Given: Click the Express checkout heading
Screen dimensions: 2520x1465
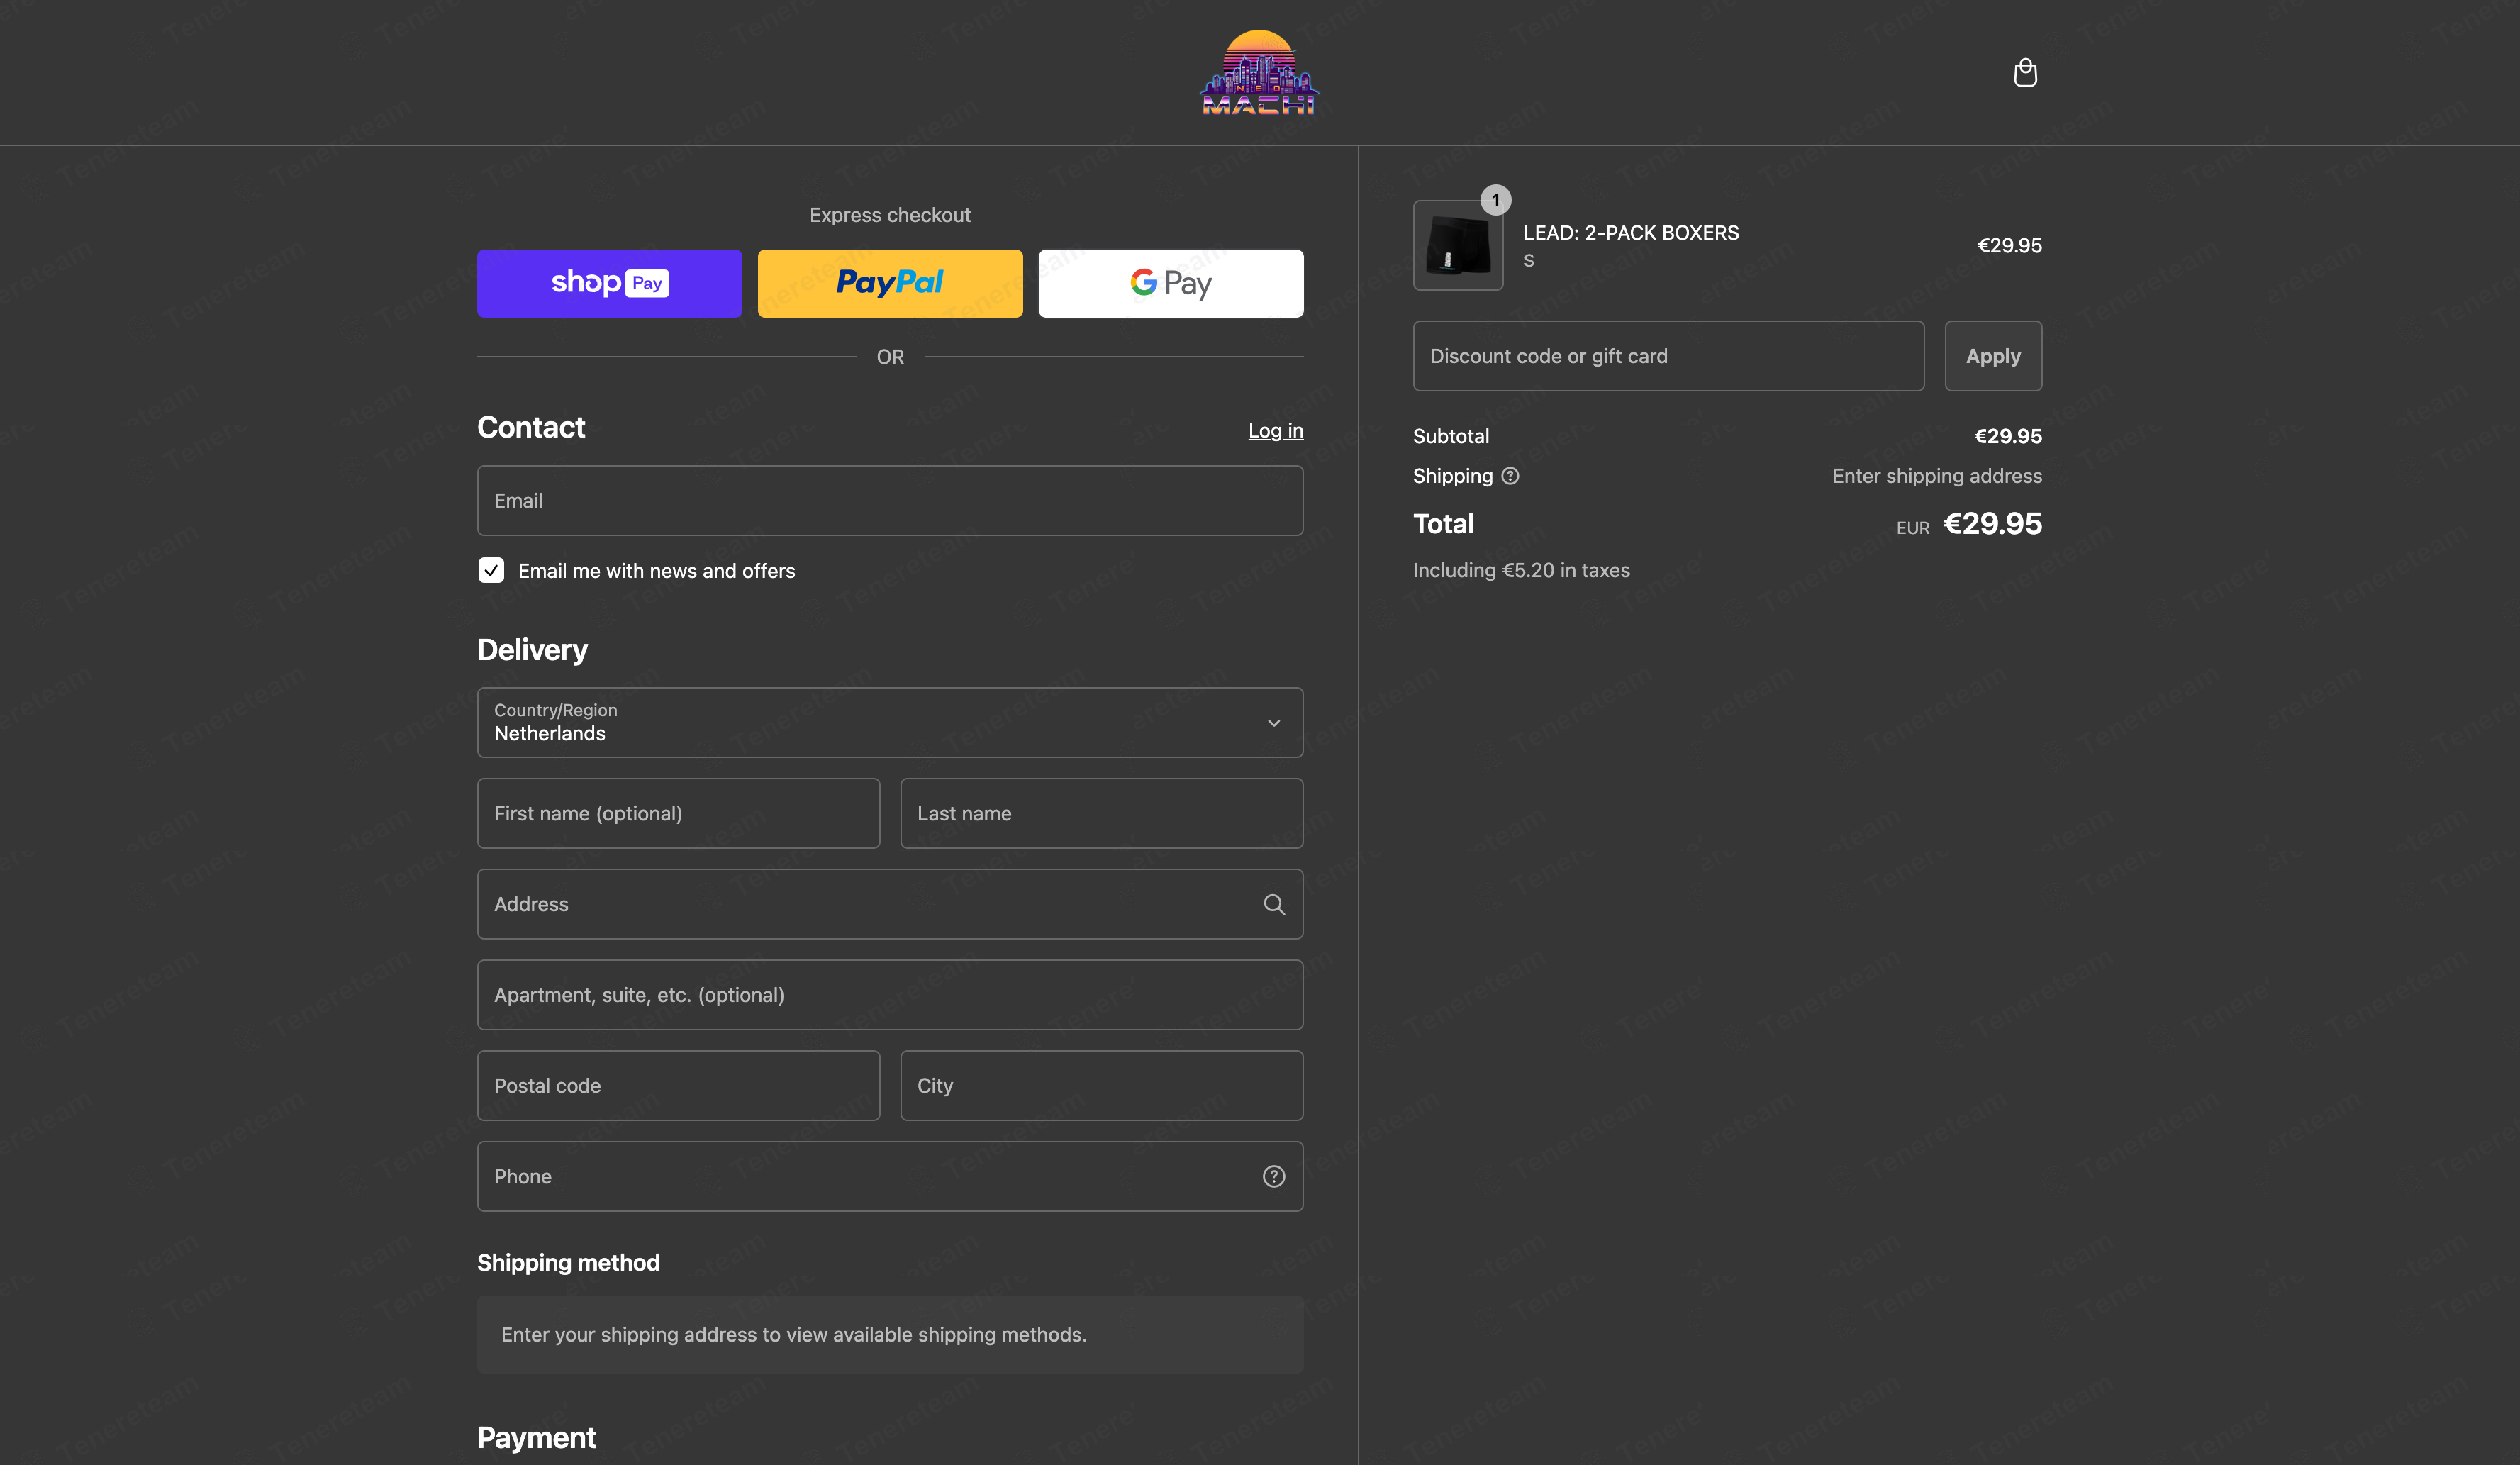Looking at the screenshot, I should (x=889, y=215).
